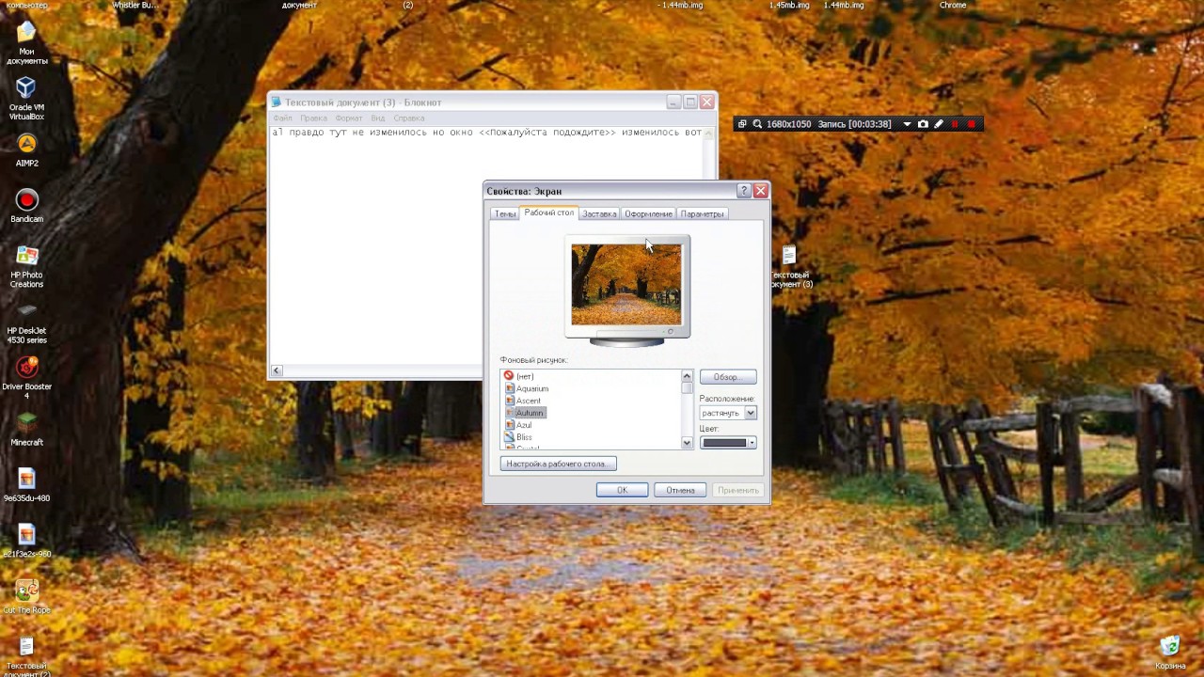Click the Bandicam window-mode icon in recording bar
Image resolution: width=1204 pixels, height=677 pixels.
click(741, 124)
